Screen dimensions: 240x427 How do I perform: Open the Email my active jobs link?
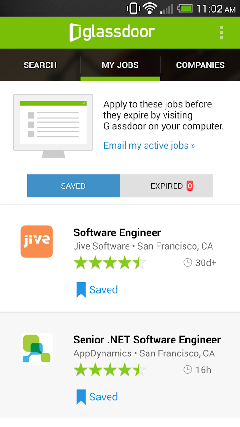(149, 146)
